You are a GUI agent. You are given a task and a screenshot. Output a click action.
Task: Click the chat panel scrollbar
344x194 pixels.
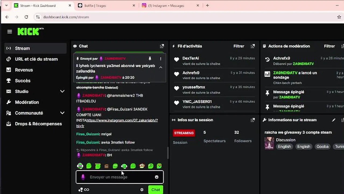[x=168, y=153]
